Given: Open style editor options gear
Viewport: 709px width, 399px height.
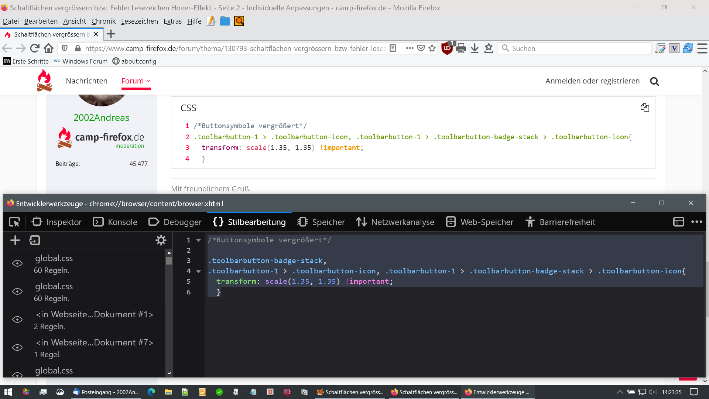Looking at the screenshot, I should point(161,240).
